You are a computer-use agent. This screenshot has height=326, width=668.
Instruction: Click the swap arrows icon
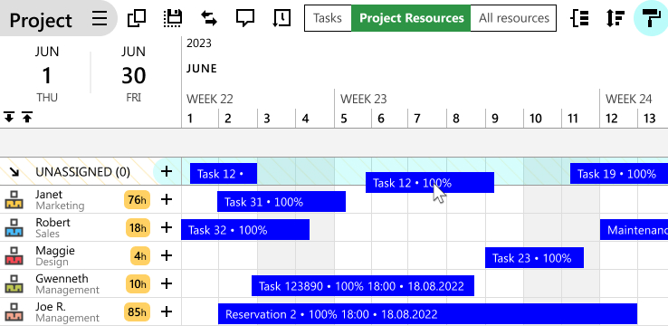coord(209,18)
